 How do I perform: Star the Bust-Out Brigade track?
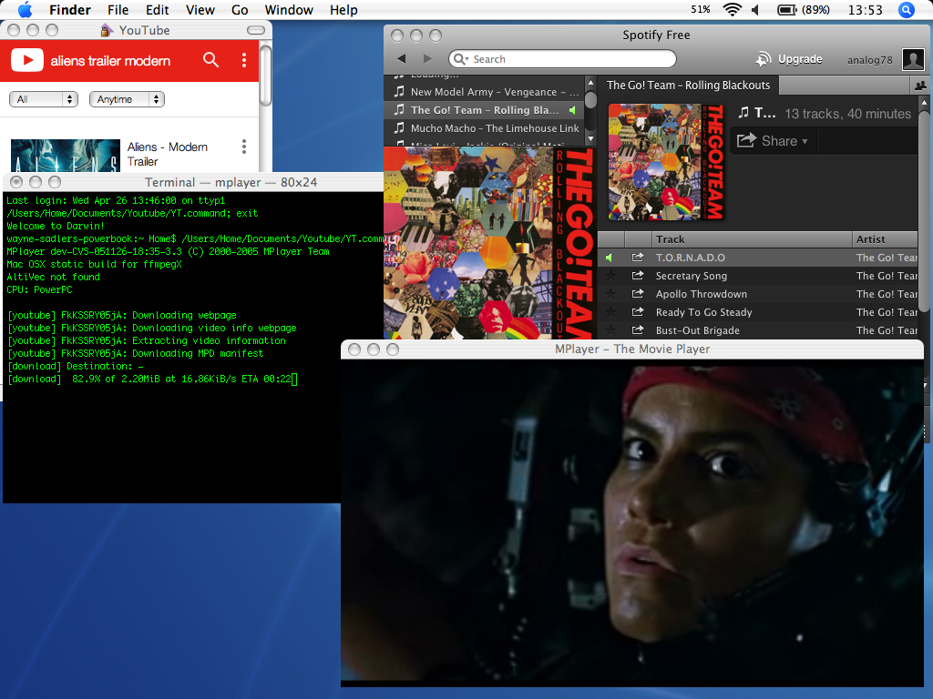pos(610,329)
